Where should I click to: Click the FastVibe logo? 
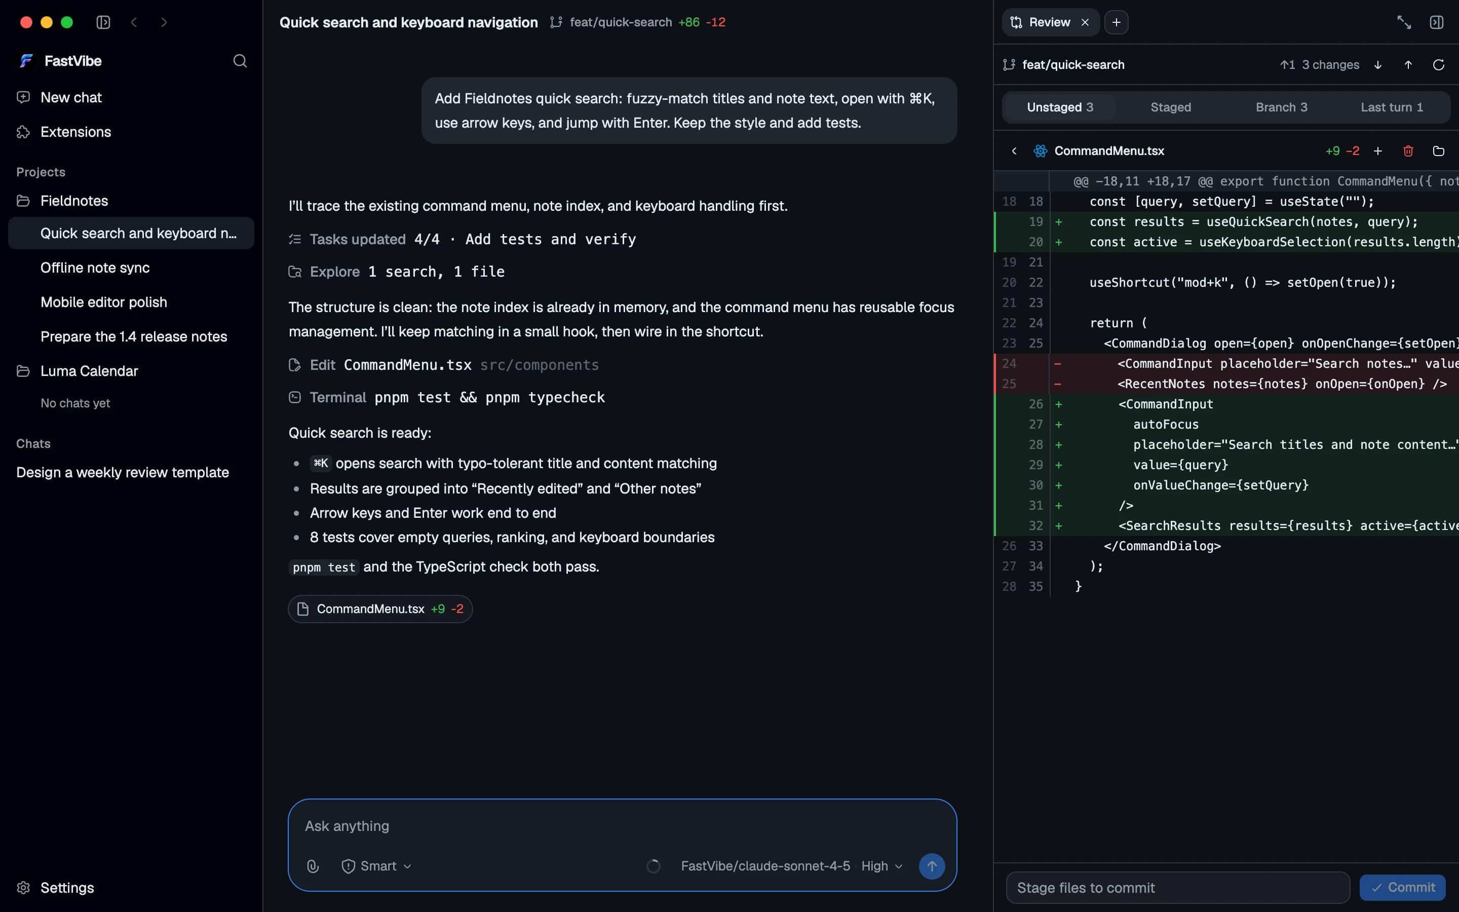(26, 61)
